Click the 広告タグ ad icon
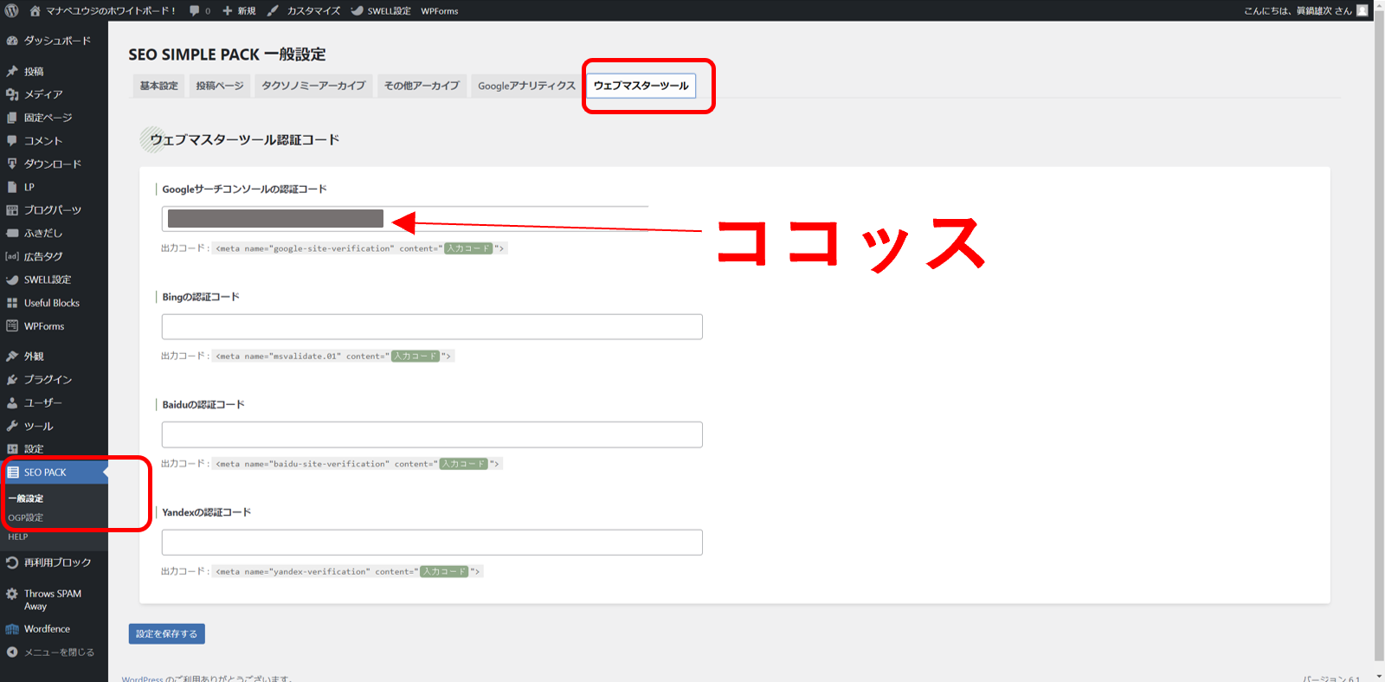 coord(12,256)
